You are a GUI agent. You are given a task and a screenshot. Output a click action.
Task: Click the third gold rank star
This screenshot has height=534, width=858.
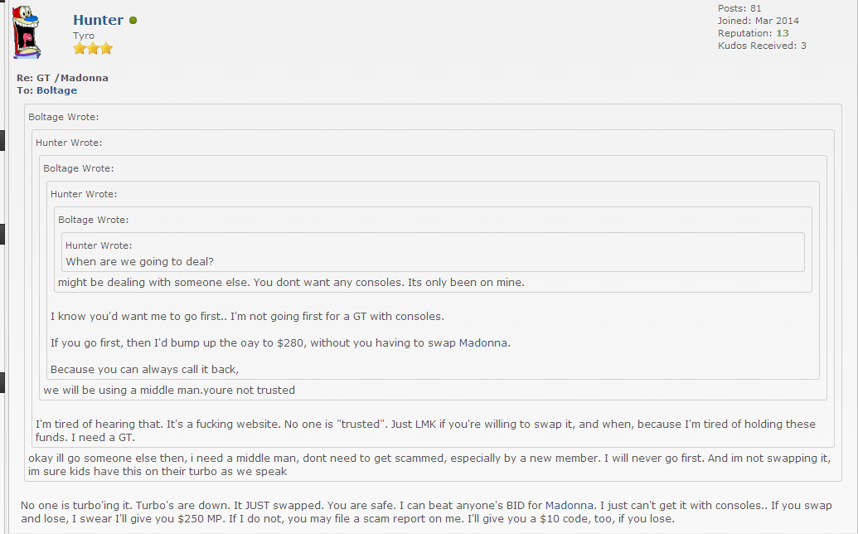click(106, 49)
